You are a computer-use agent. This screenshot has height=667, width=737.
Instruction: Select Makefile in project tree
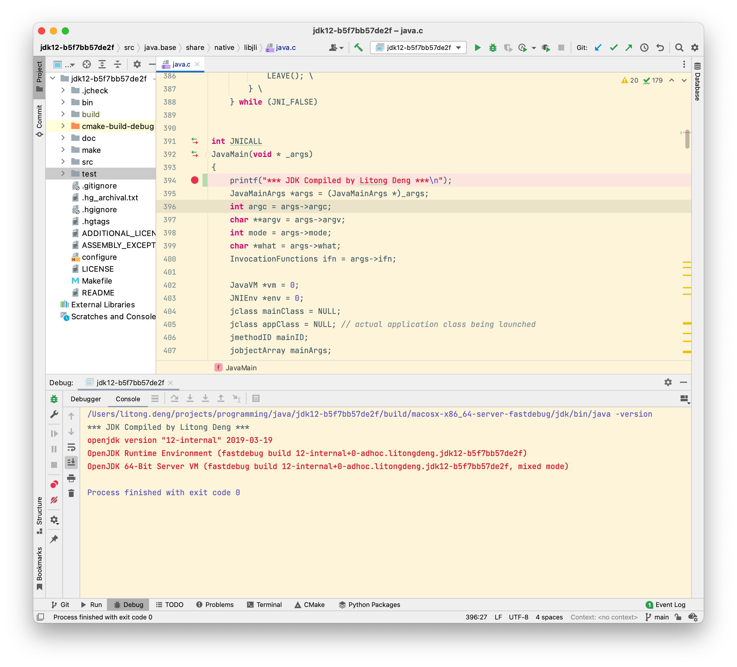tap(97, 281)
